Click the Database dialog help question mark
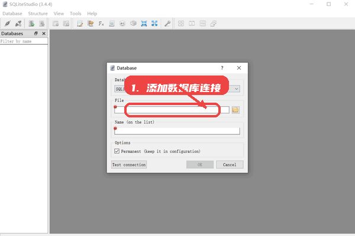 [222, 68]
